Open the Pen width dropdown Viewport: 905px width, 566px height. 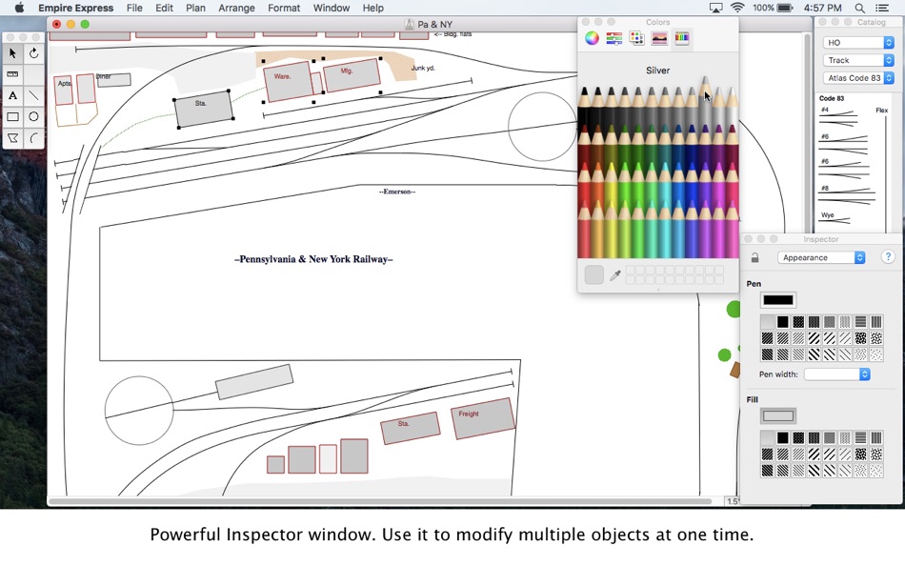click(837, 374)
